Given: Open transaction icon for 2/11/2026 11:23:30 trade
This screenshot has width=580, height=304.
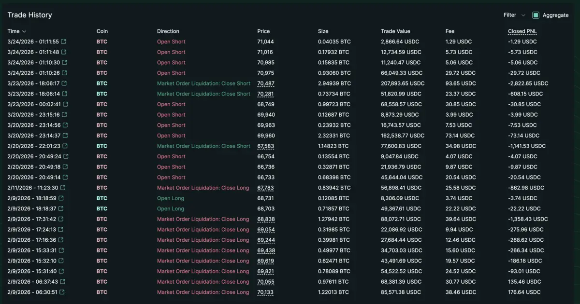Looking at the screenshot, I should [63, 188].
